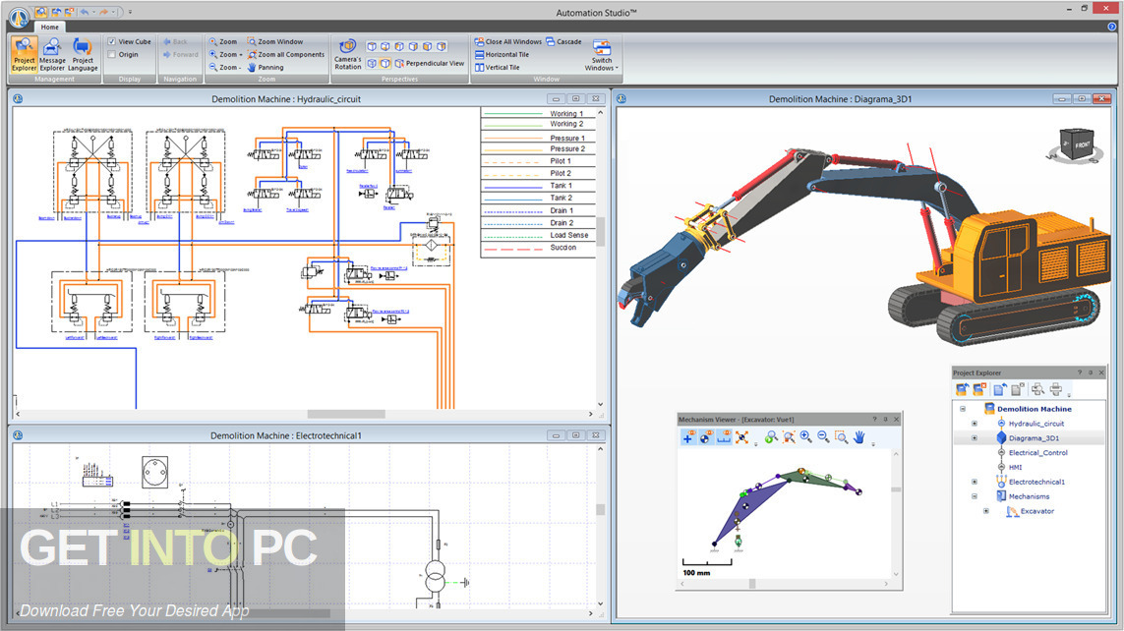Screen dimensions: 1124x631
Task: Select Electrical_Control in the project tree
Action: [1037, 453]
